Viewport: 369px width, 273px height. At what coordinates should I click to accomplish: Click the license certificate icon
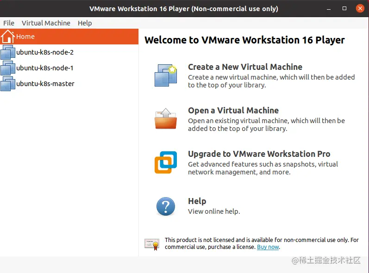point(152,245)
